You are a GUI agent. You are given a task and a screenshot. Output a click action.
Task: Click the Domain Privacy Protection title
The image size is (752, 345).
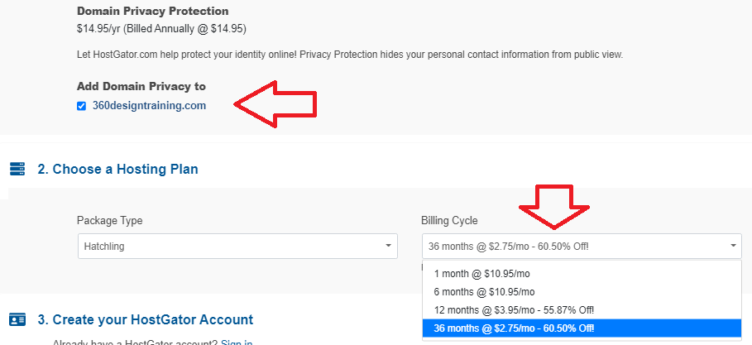(152, 11)
